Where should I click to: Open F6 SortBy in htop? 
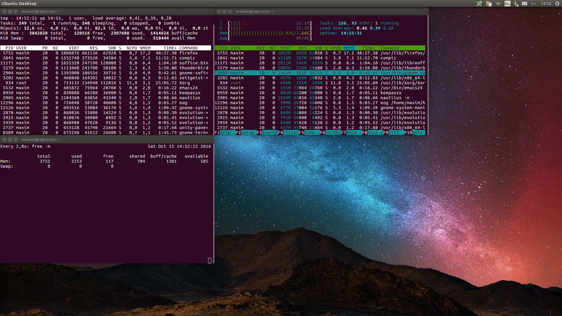point(330,133)
